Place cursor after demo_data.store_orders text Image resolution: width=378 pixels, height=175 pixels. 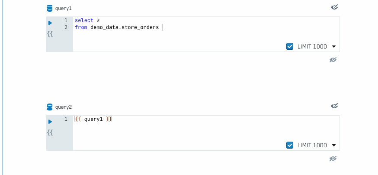[160, 27]
